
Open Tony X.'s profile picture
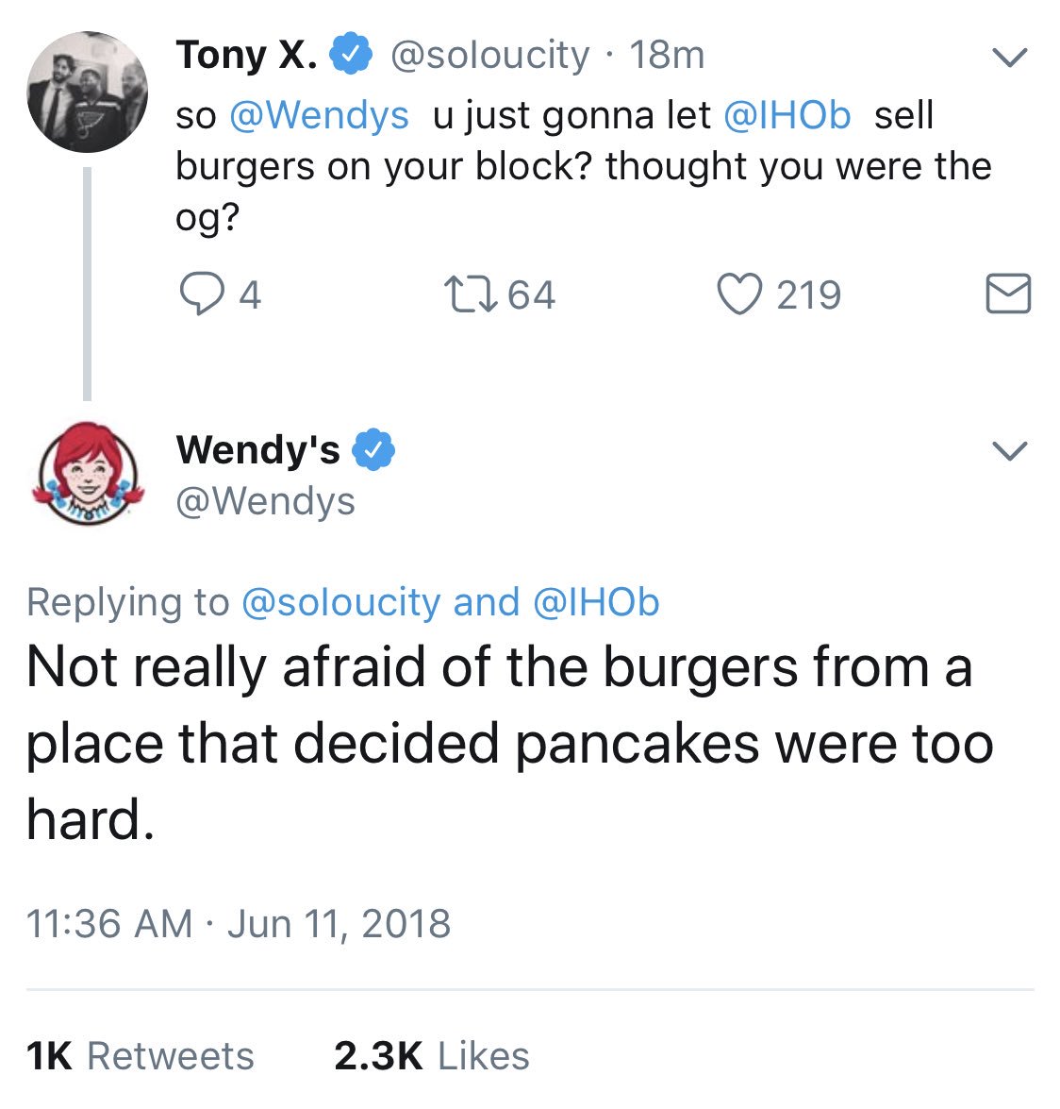point(88,92)
